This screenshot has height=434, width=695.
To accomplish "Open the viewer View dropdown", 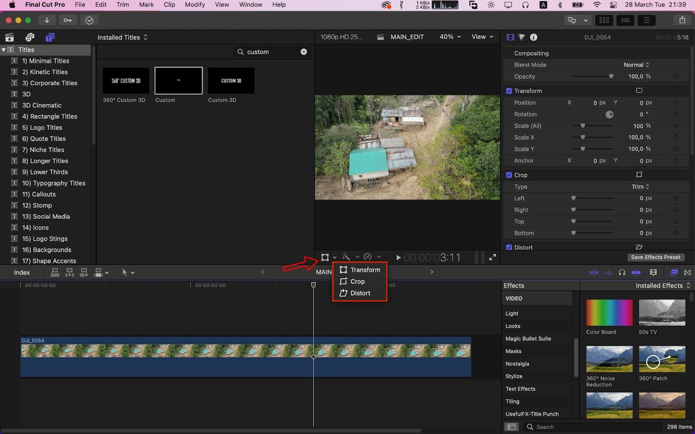I will tap(483, 37).
